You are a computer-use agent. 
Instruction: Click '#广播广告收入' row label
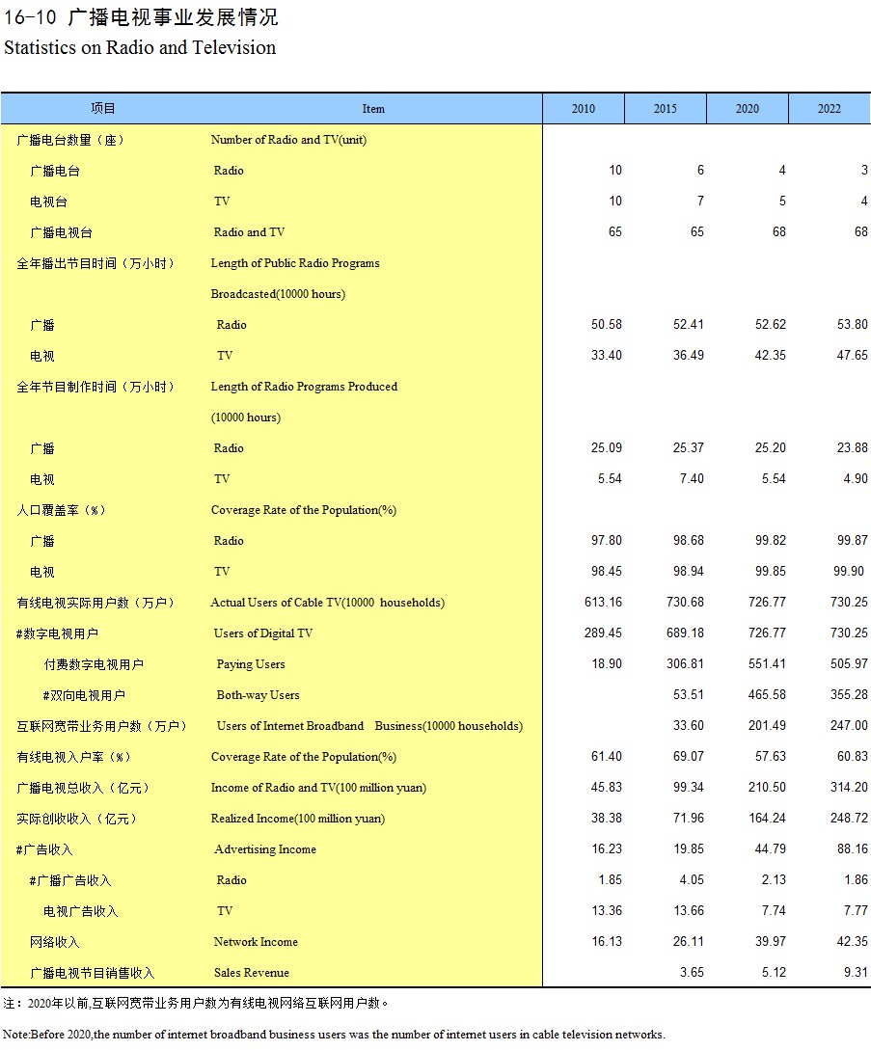70,880
